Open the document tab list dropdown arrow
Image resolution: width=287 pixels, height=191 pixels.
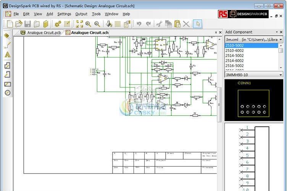tap(216, 32)
